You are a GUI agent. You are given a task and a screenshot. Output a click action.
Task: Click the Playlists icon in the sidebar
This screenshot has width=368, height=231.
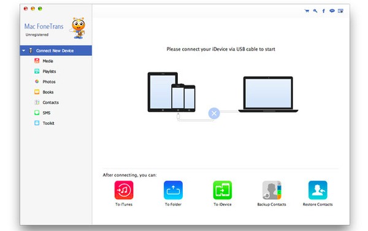coord(37,71)
